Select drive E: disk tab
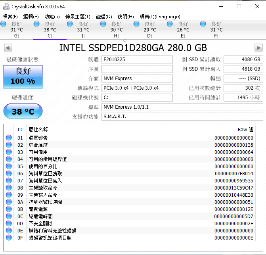 183,30
